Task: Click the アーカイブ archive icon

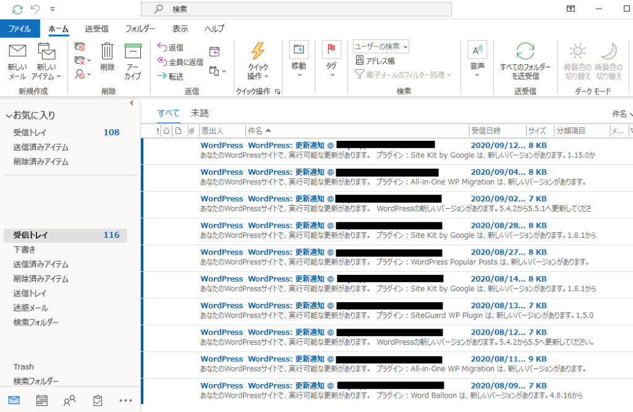Action: pyautogui.click(x=133, y=62)
